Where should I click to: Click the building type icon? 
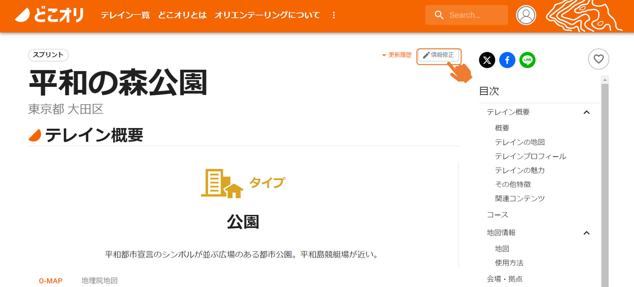pos(222,183)
